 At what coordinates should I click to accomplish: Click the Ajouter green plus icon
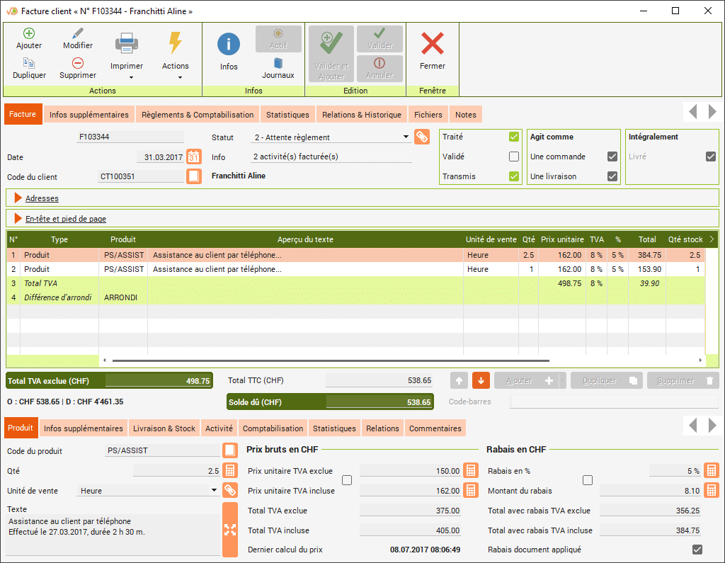tap(29, 33)
